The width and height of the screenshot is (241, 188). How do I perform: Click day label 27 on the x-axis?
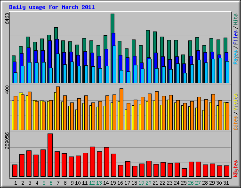point(198,183)
